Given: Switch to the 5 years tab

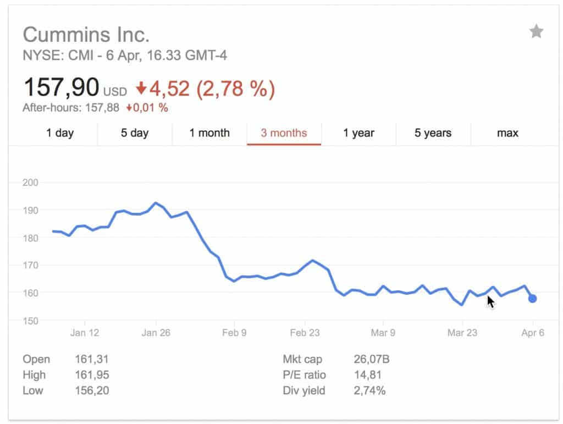Looking at the screenshot, I should click(x=433, y=133).
